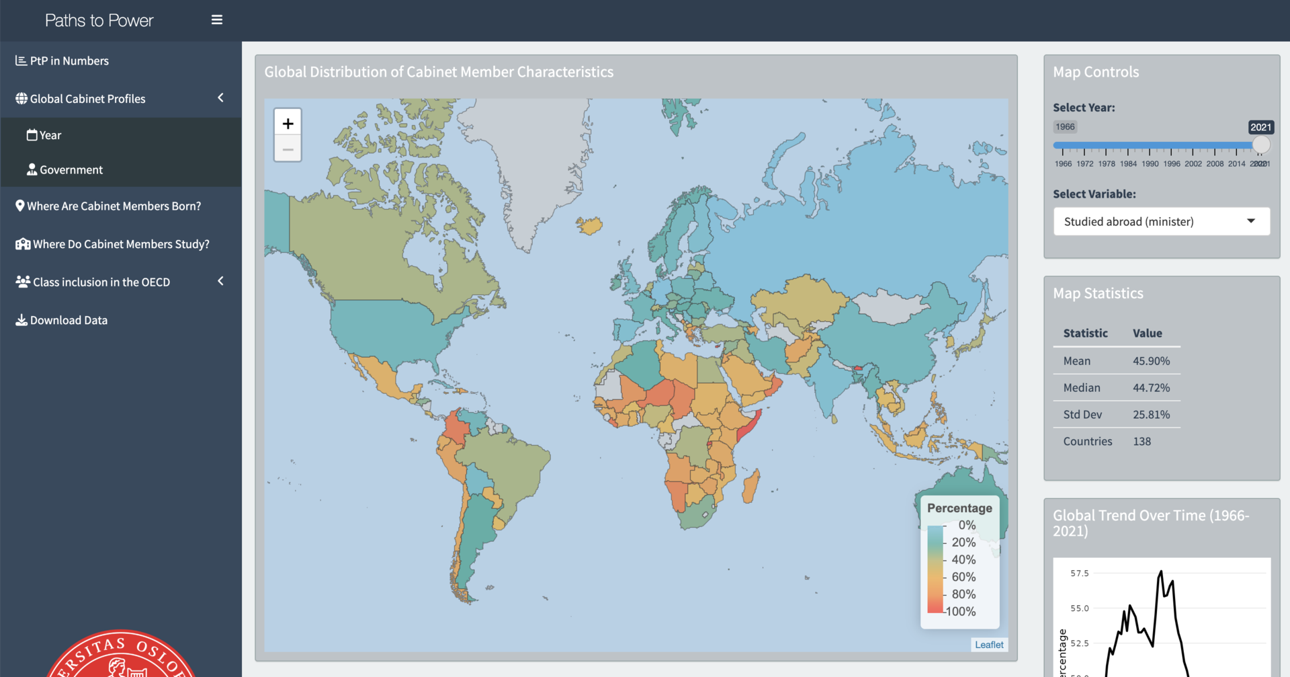Viewport: 1290px width, 677px height.
Task: Click the people icon for Class inclusion
Action: [x=23, y=282]
